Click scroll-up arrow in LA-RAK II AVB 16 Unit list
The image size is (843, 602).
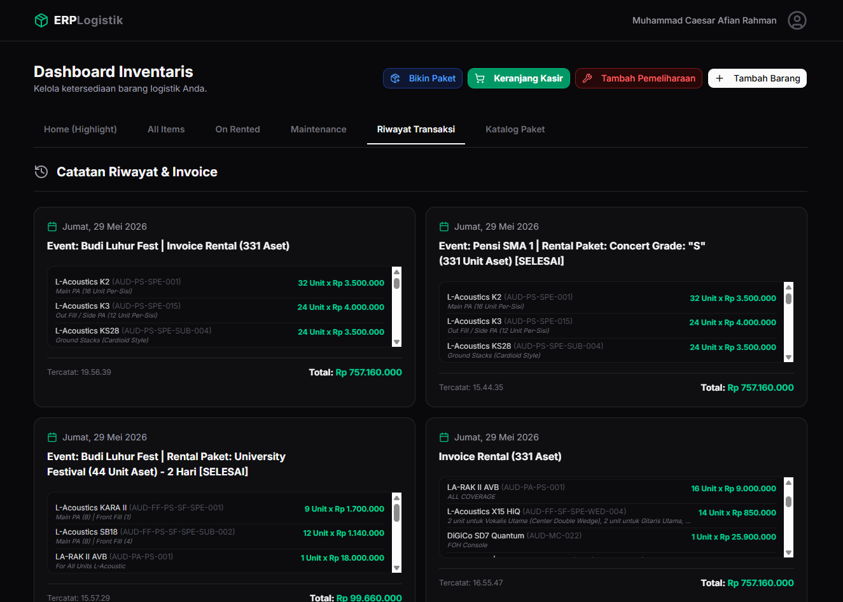[788, 482]
